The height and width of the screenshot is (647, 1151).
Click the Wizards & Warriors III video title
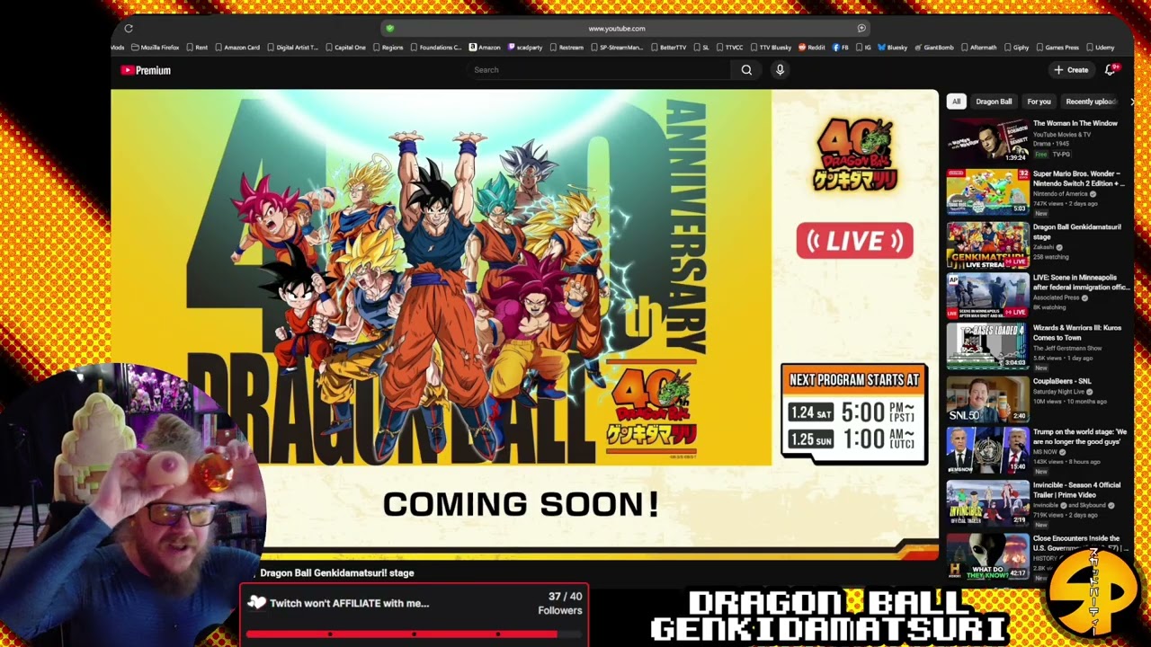[x=1077, y=332]
